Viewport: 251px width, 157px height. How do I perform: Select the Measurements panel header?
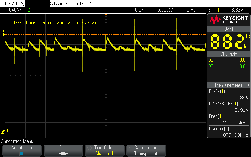coord(228,85)
